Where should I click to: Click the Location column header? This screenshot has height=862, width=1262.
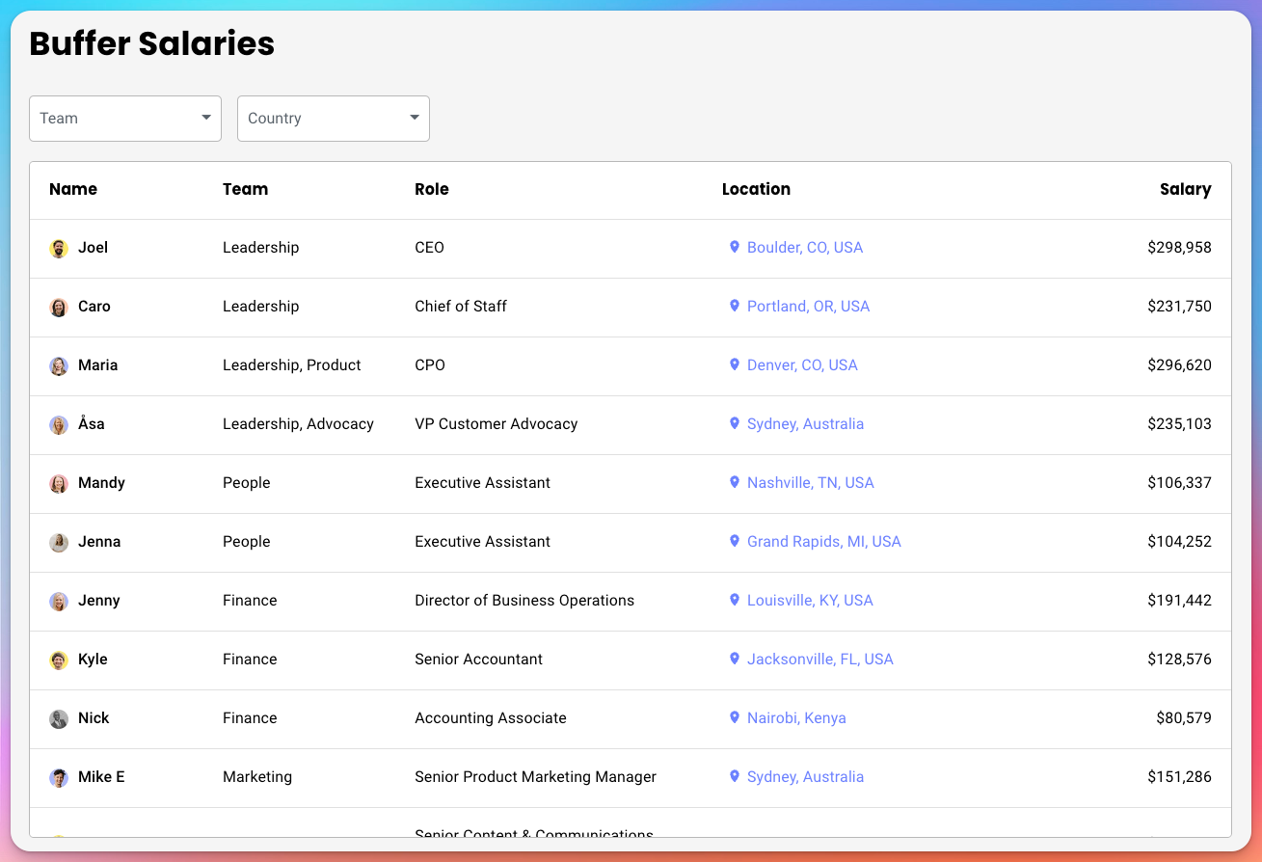click(756, 190)
